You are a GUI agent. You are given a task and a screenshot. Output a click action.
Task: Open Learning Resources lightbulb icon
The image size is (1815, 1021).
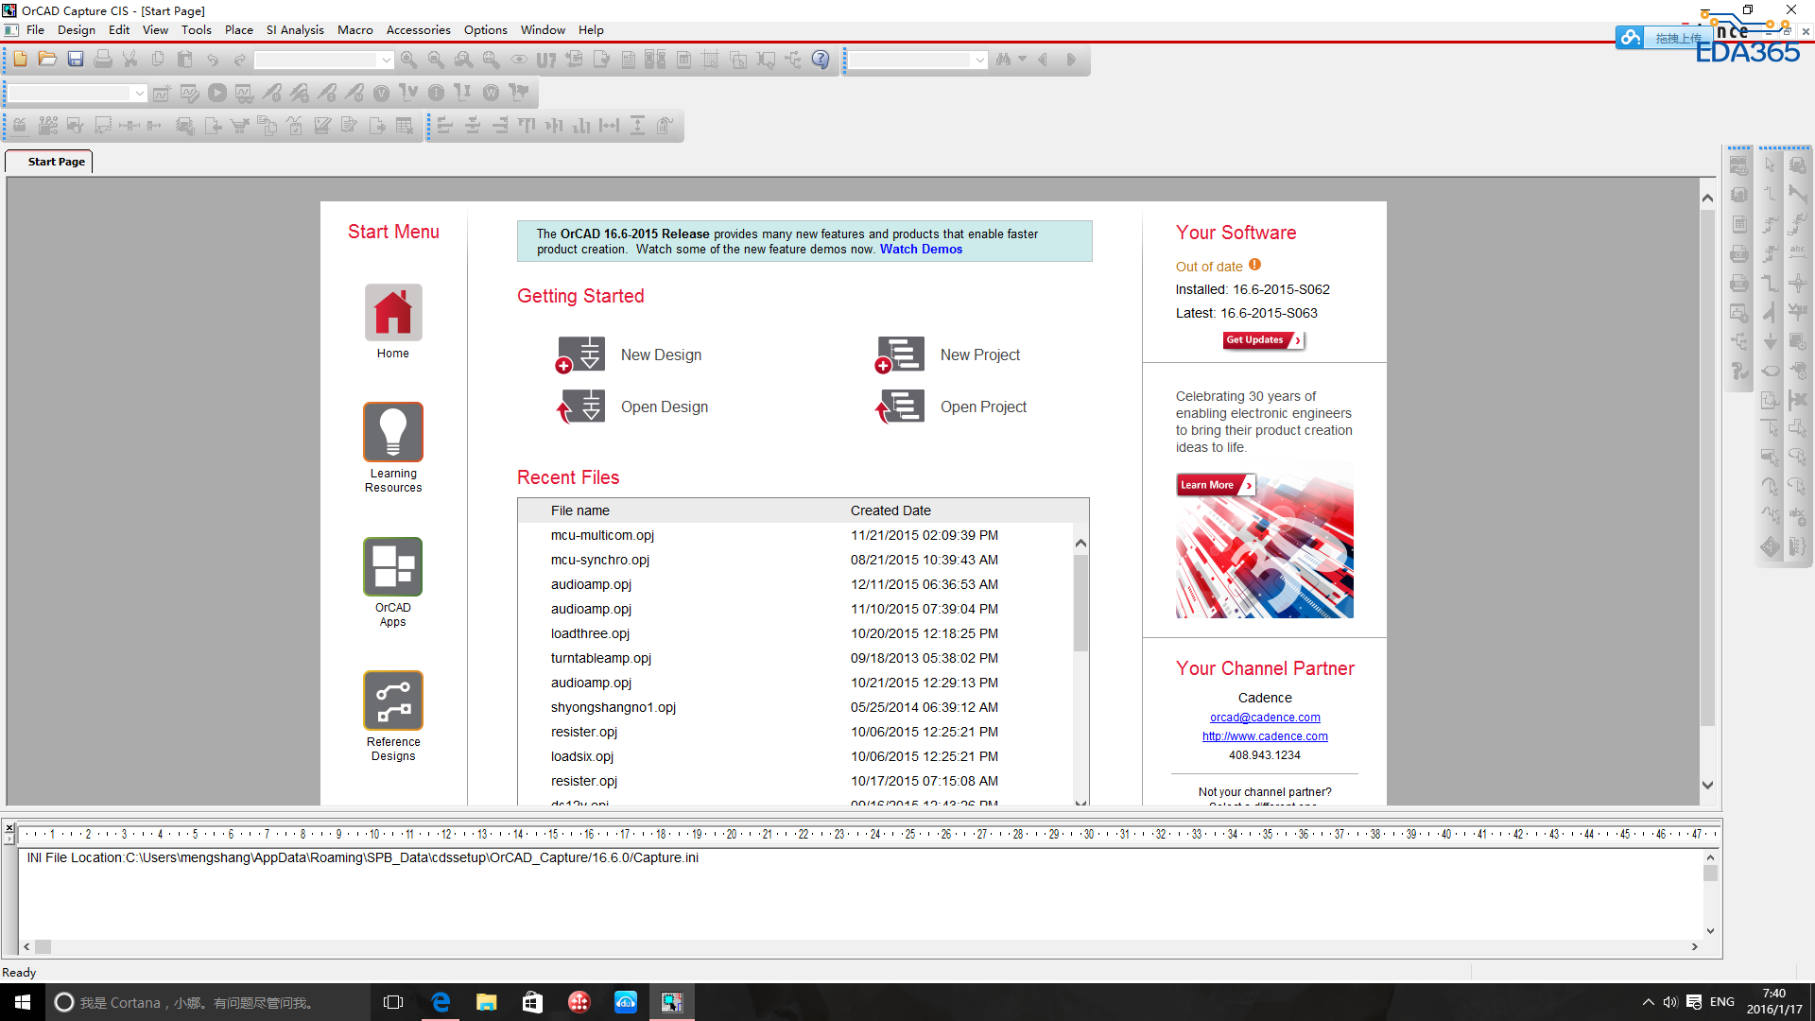point(393,432)
